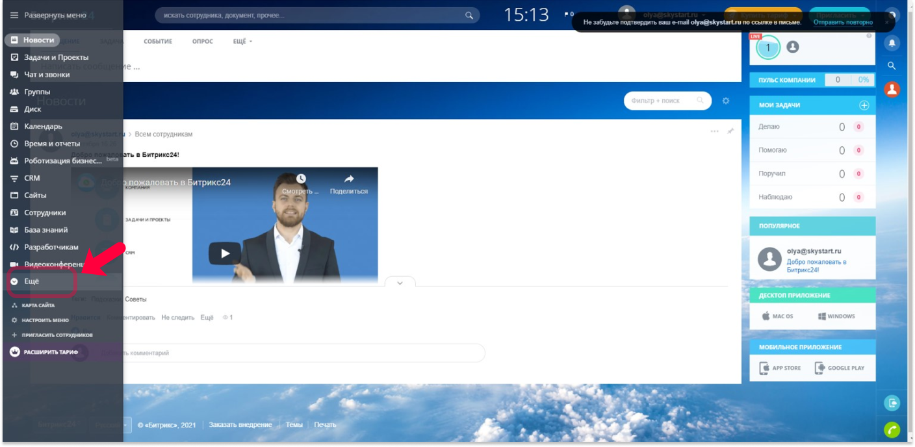Click the green phone call icon

892,429
